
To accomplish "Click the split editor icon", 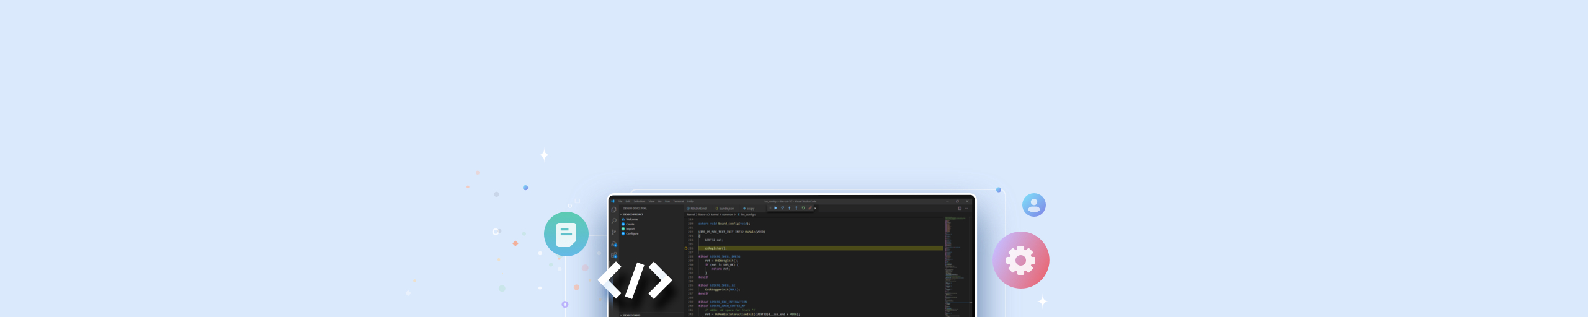I will (x=960, y=208).
